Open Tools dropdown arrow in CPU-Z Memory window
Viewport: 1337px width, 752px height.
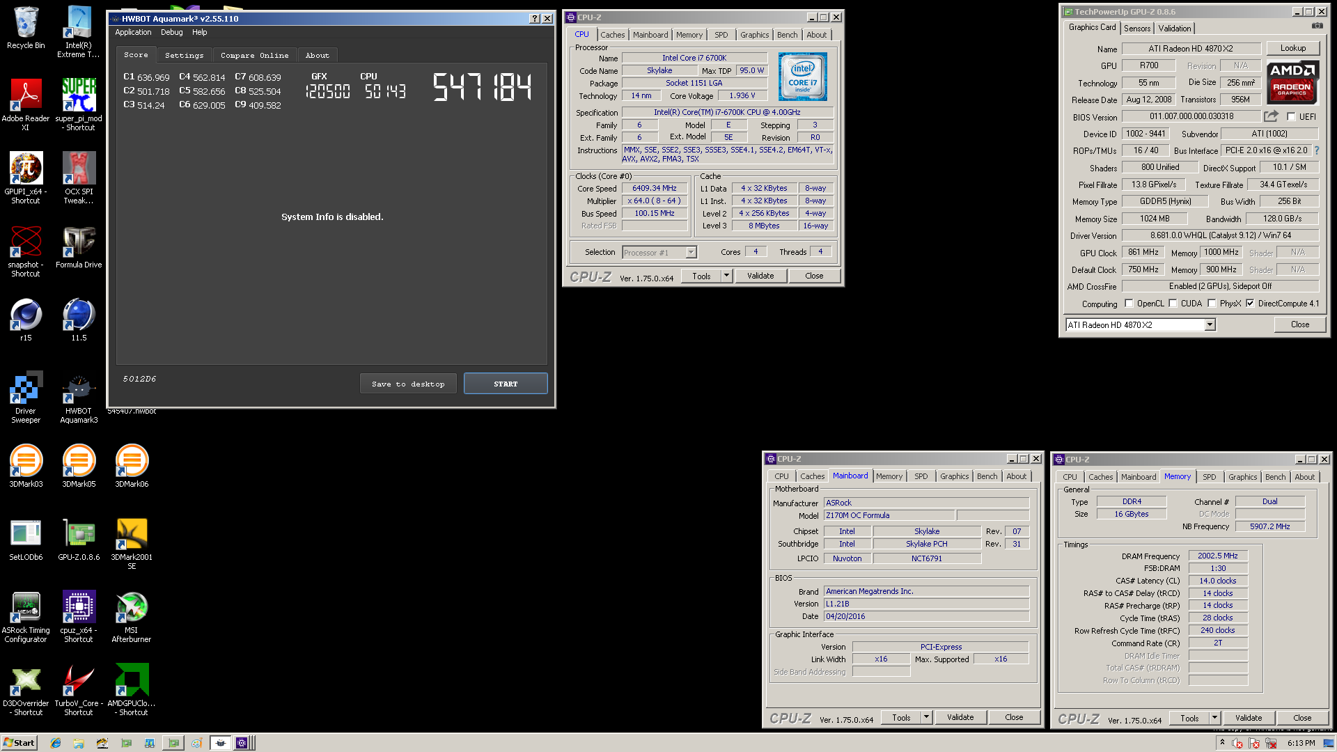1214,718
